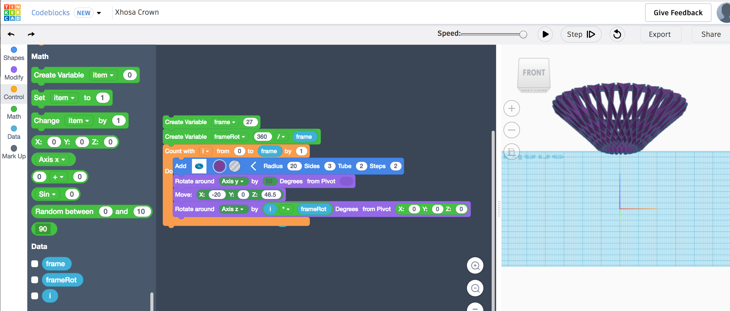
Task: Open the Control category
Action: 14,93
